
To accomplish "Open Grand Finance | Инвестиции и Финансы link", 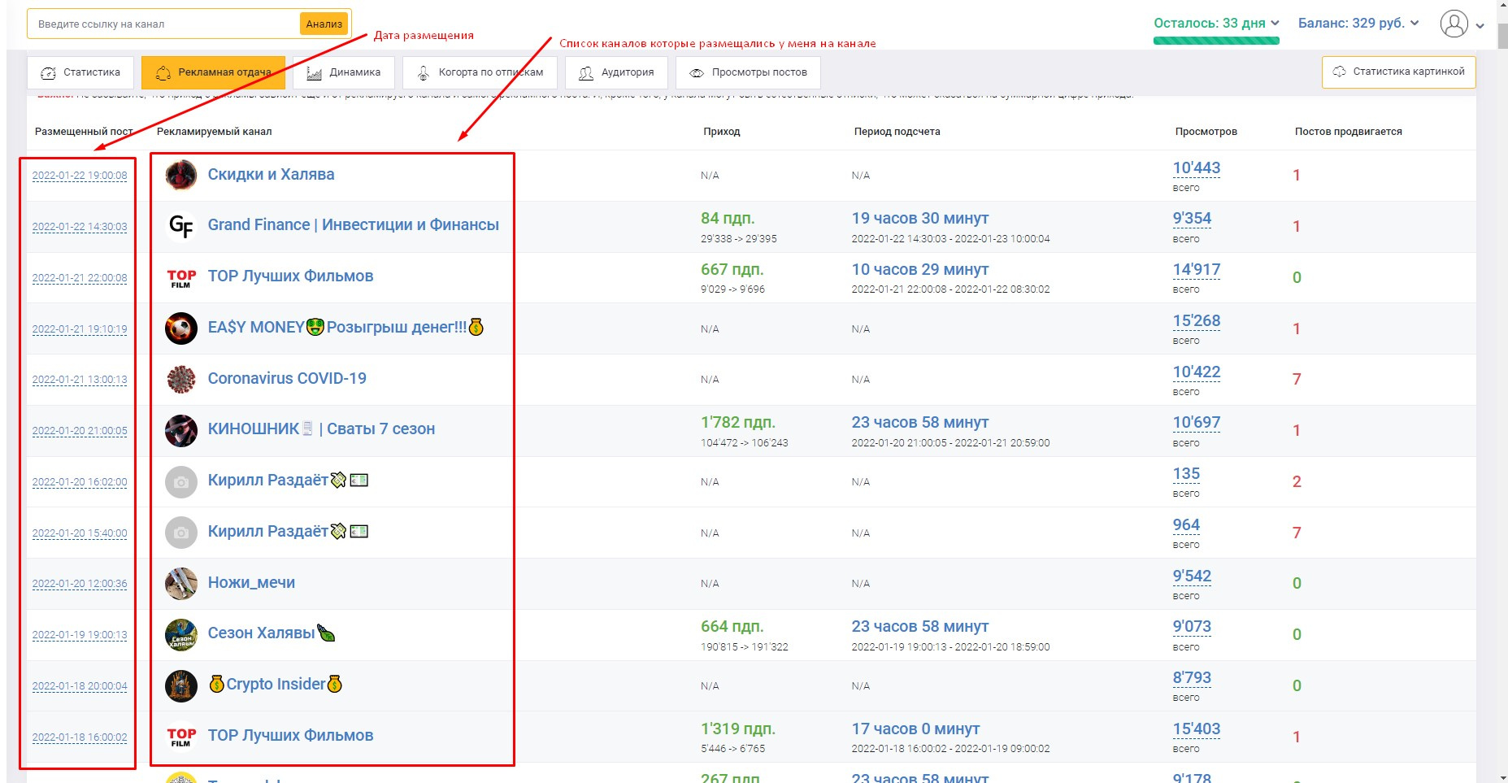I will point(354,224).
